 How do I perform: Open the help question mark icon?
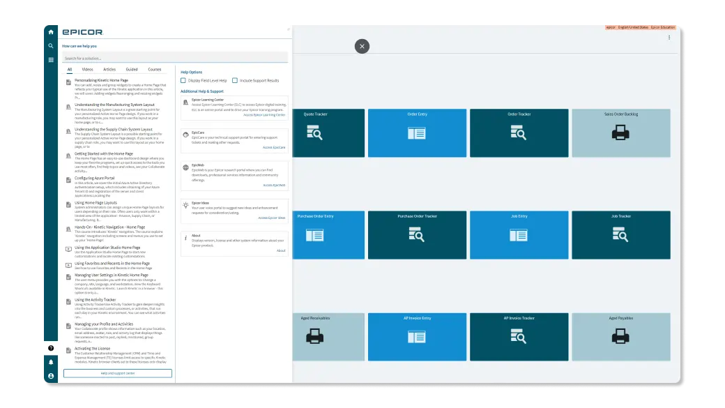pos(51,348)
